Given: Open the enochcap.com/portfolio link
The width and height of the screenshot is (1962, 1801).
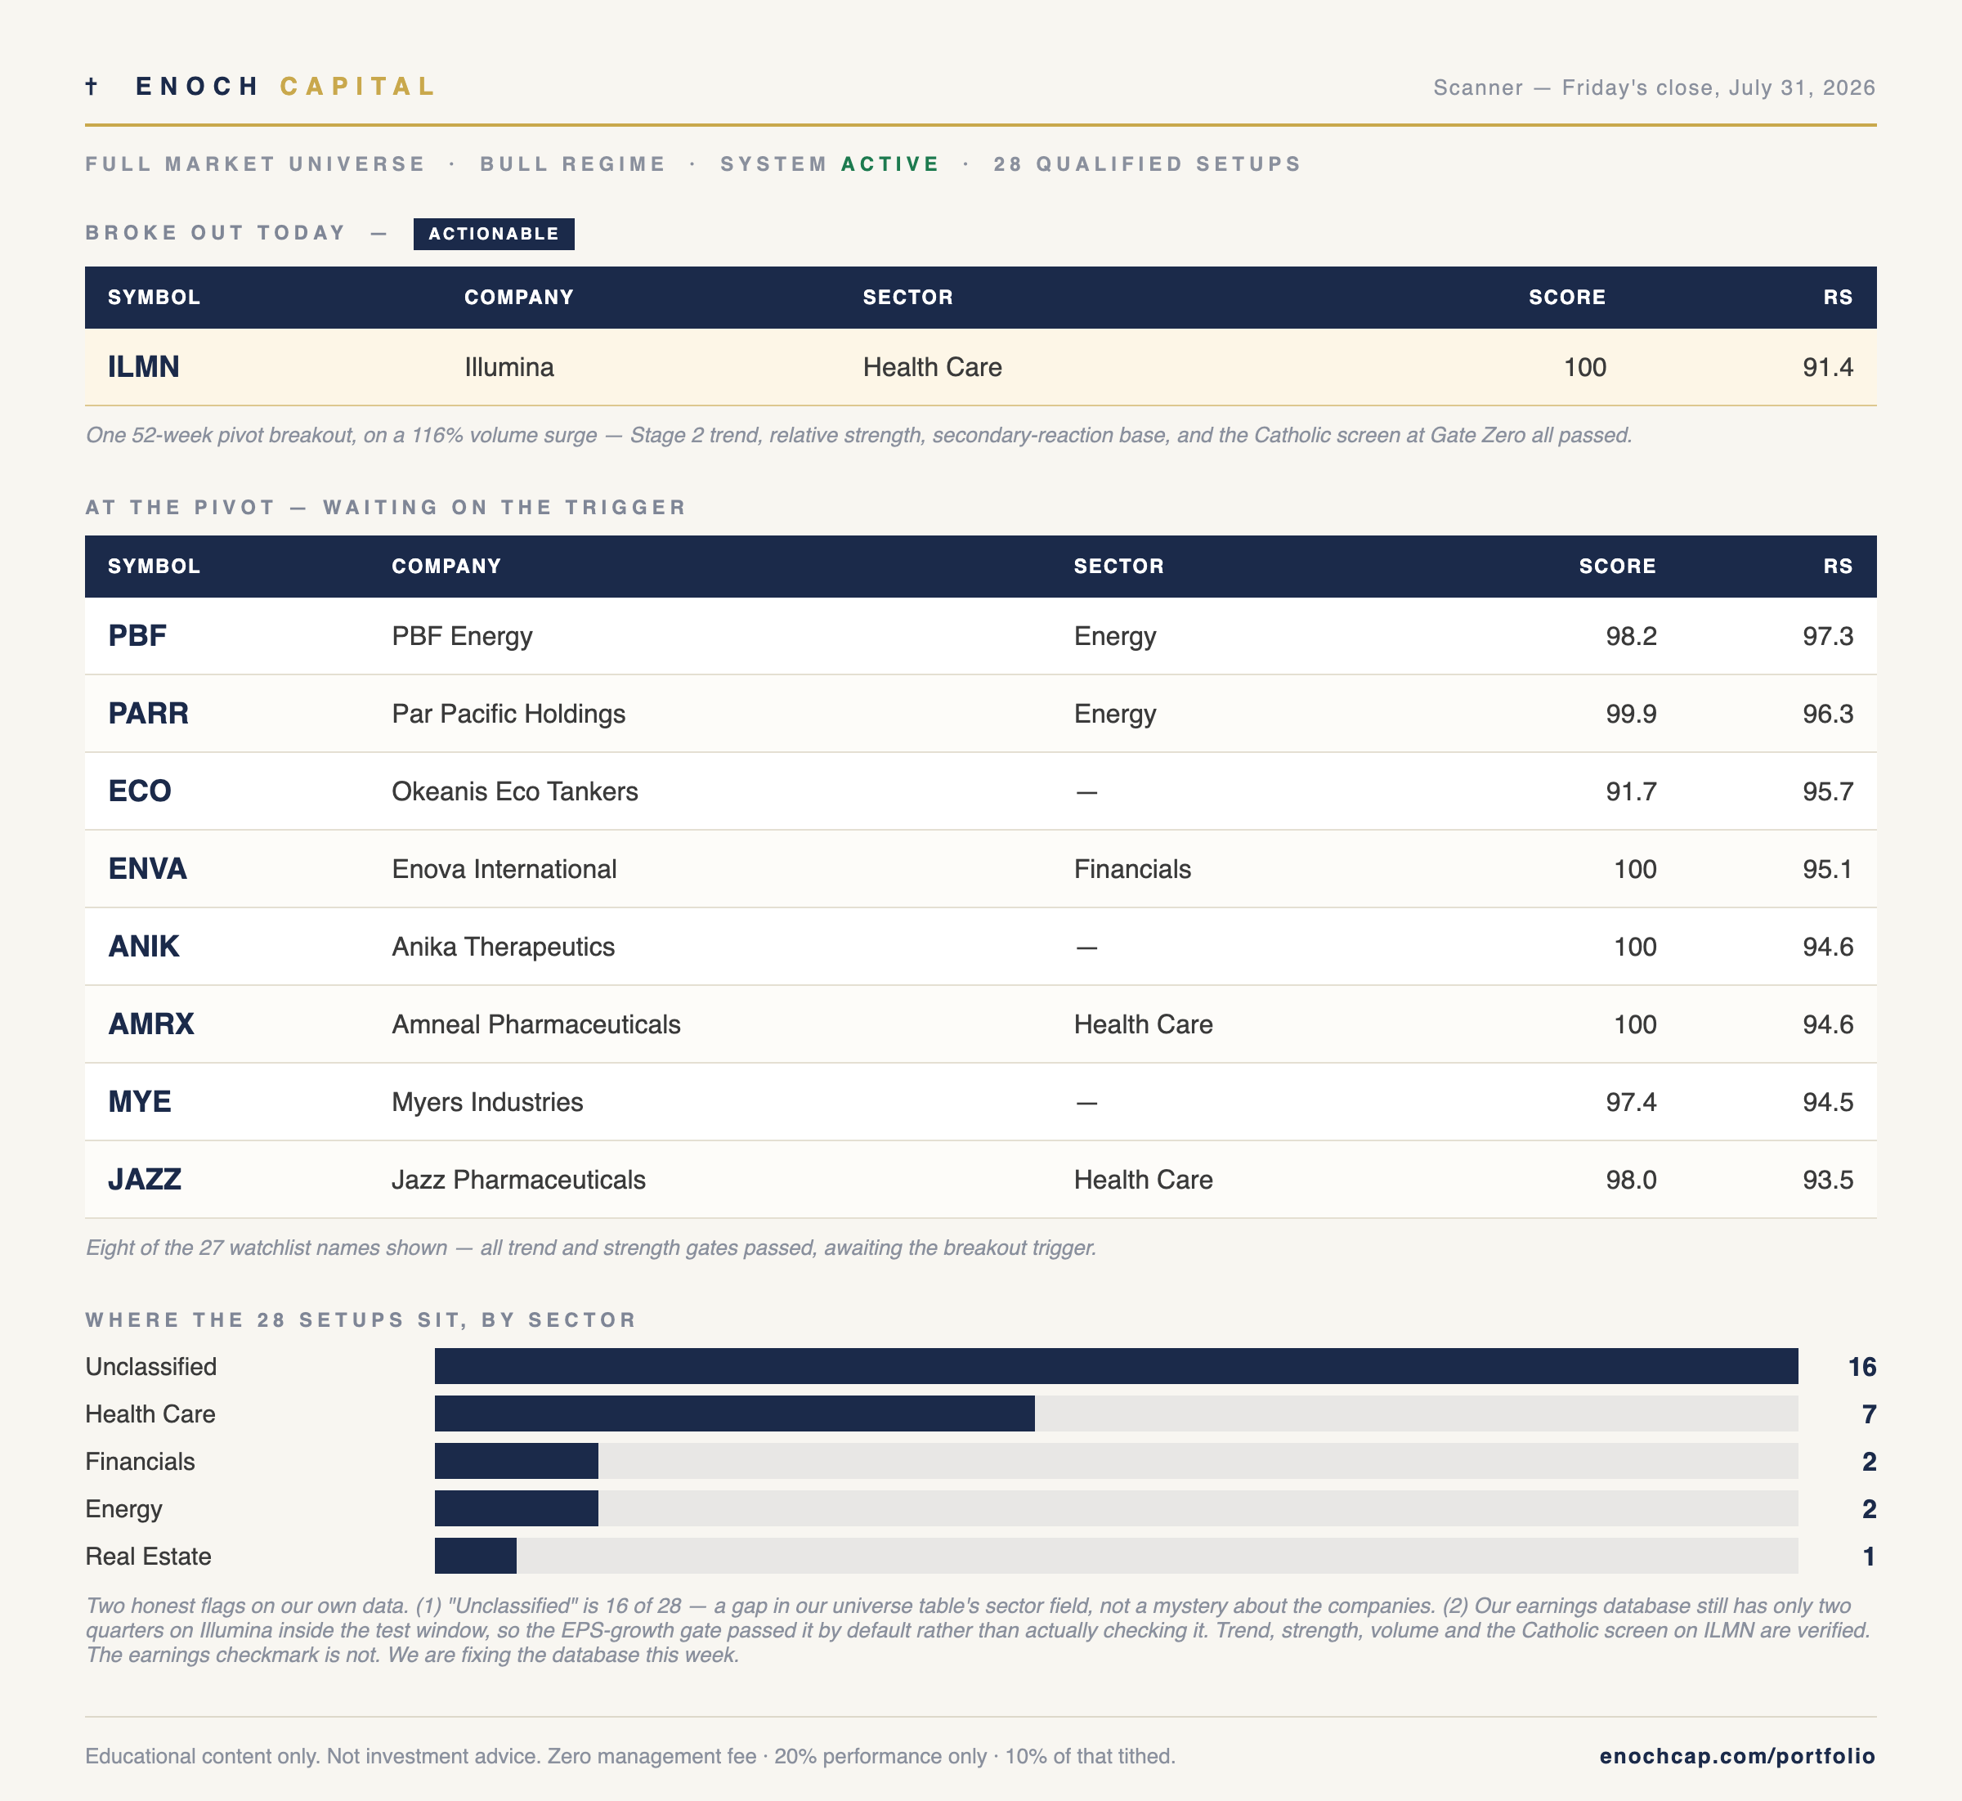Looking at the screenshot, I should 1737,1756.
